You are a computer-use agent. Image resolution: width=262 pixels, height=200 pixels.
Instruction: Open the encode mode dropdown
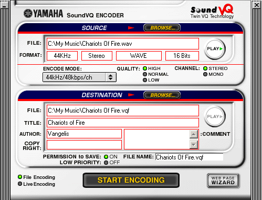[x=79, y=77]
